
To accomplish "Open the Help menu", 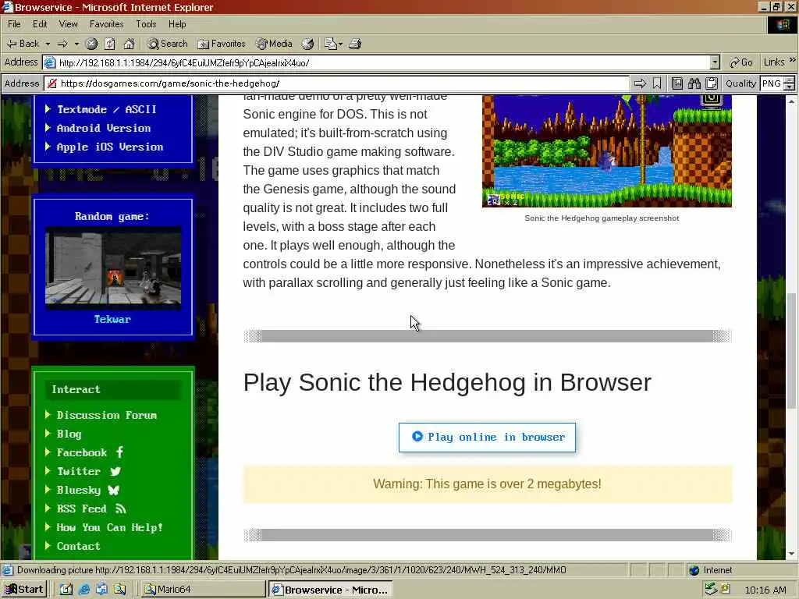I will [x=177, y=24].
